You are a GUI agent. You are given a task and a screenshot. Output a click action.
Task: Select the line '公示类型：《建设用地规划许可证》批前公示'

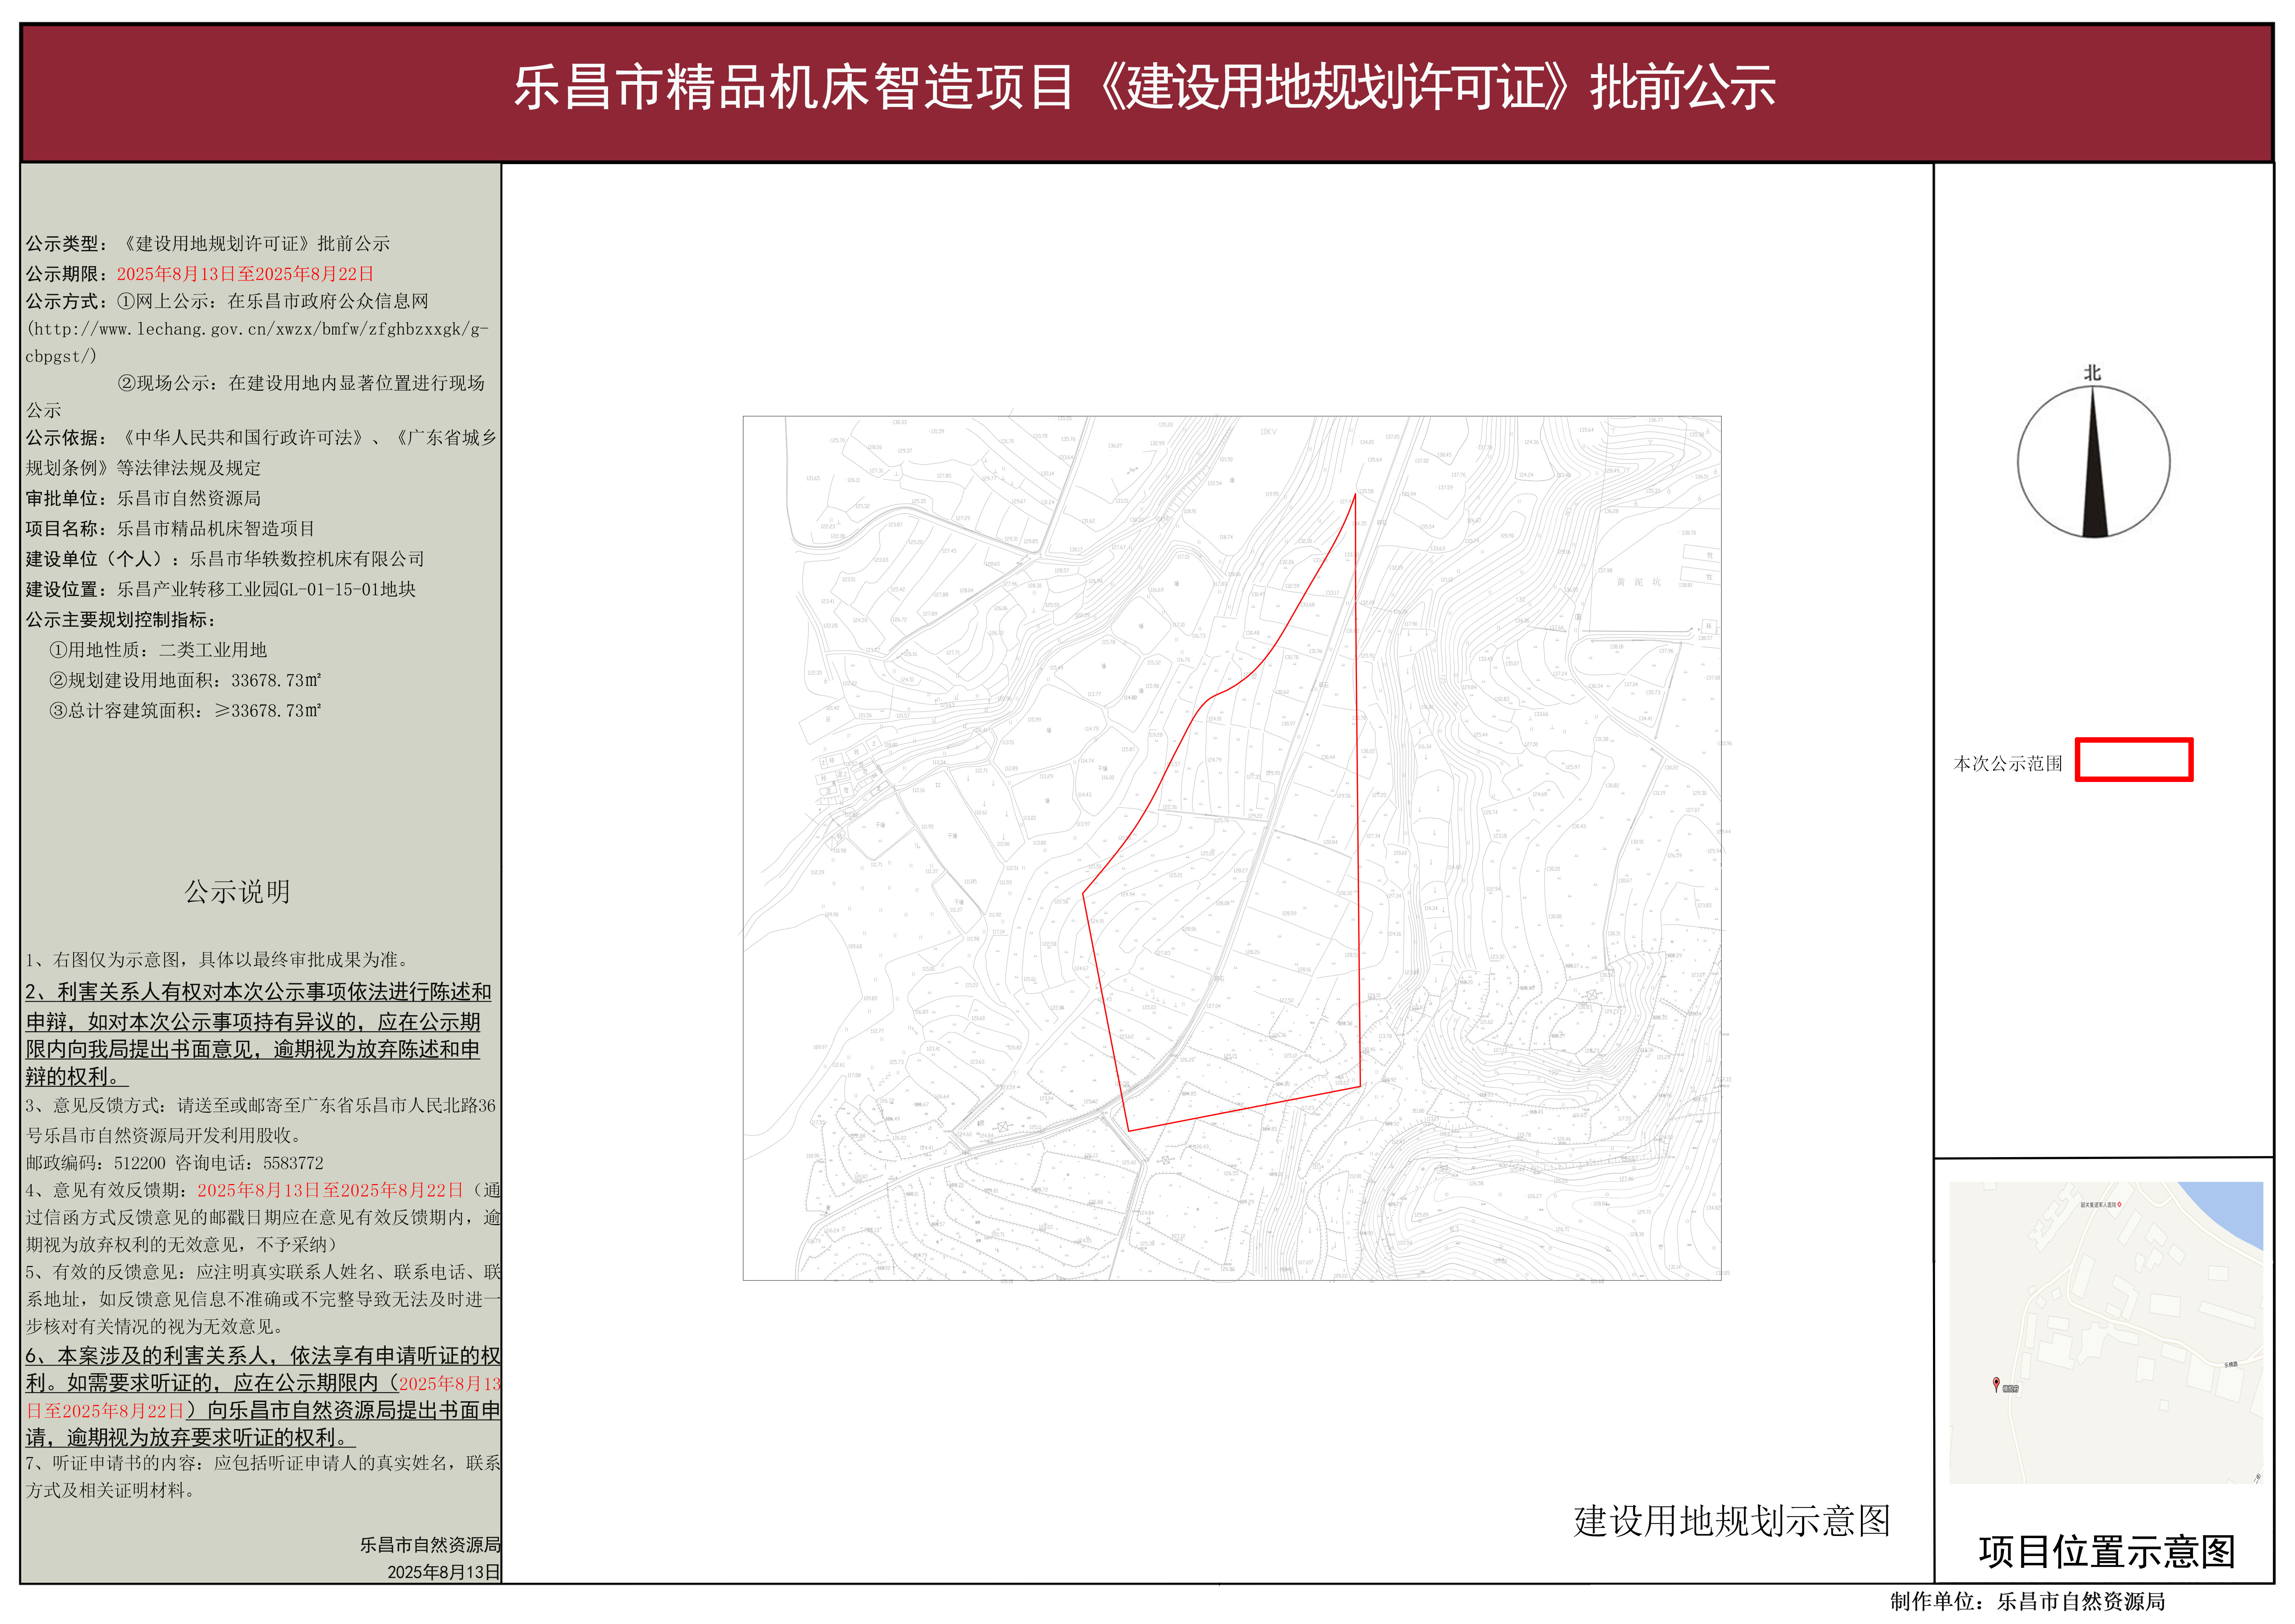[x=208, y=244]
